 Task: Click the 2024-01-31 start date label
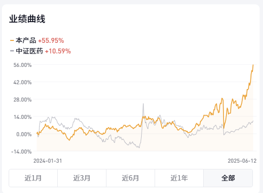[x=48, y=161]
